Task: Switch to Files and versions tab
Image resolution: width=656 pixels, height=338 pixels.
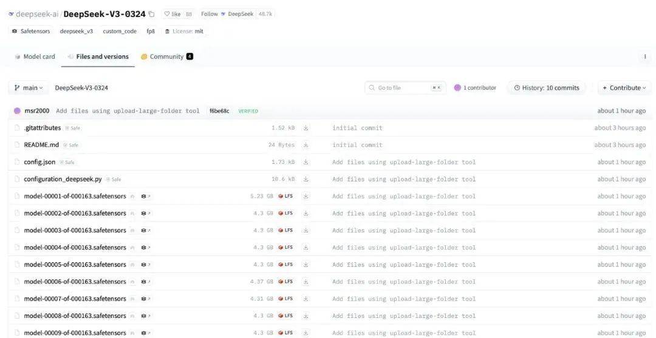Action: tap(98, 57)
